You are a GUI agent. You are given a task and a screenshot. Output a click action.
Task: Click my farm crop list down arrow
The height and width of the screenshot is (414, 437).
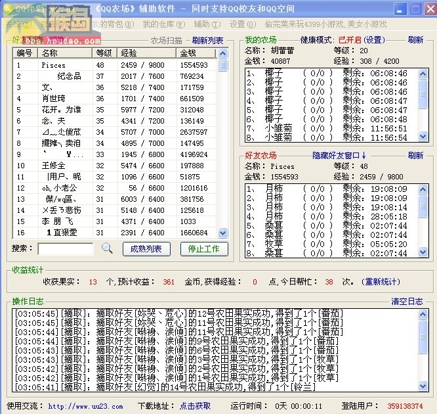pyautogui.click(x=423, y=137)
